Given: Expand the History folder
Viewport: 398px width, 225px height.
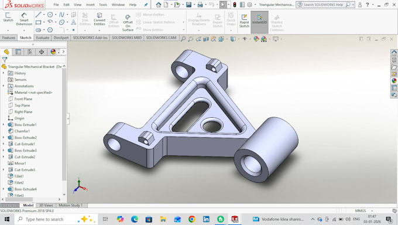Looking at the screenshot, I should (x=4, y=73).
